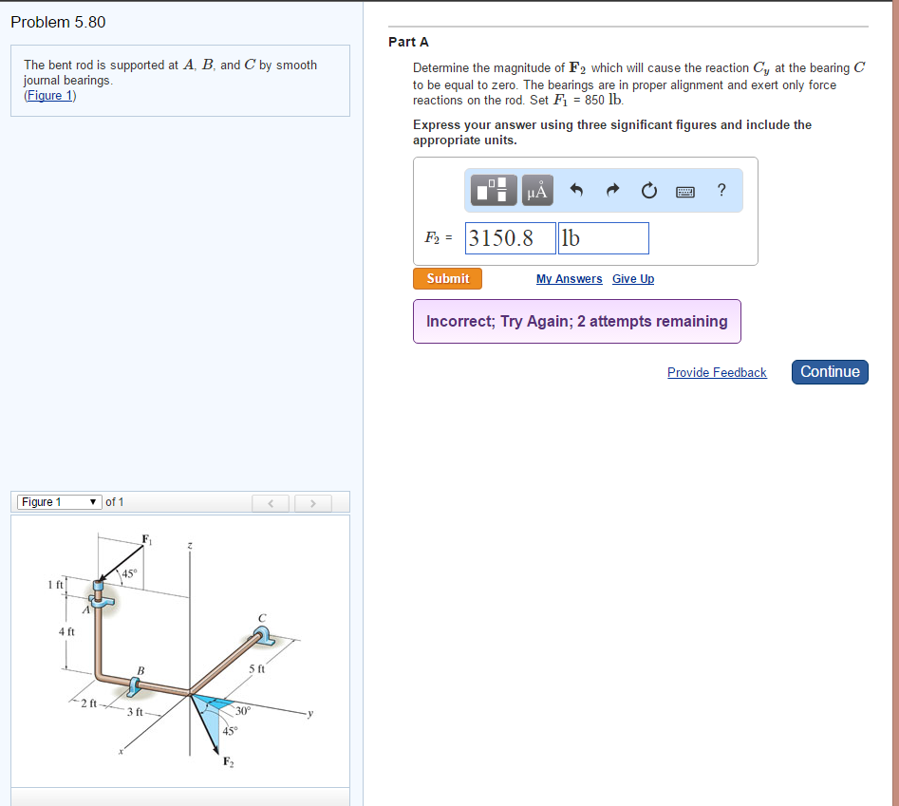Click the next figure arrow
The height and width of the screenshot is (806, 899).
click(312, 502)
